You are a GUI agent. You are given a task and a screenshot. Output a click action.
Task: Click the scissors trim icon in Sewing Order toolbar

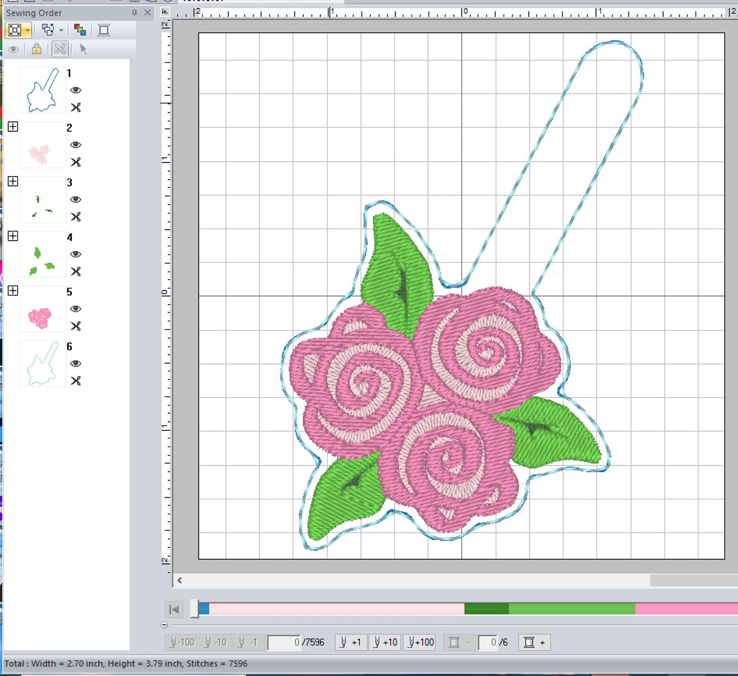(60, 48)
